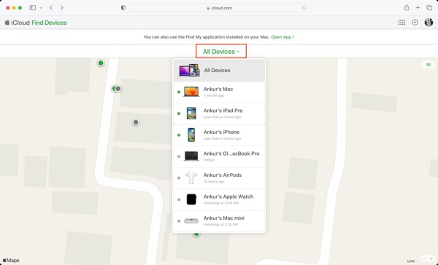The image size is (438, 265).
Task: Open the Safari share menu
Action: [x=407, y=8]
